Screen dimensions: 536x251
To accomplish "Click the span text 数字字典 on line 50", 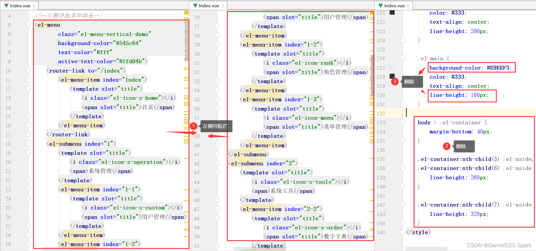I will pos(335,236).
